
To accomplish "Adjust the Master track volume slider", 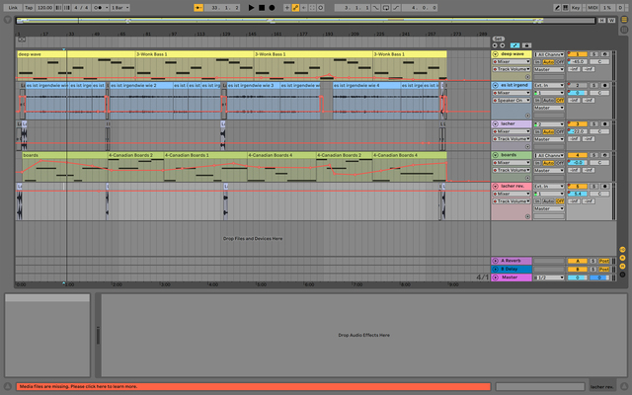I will click(576, 277).
